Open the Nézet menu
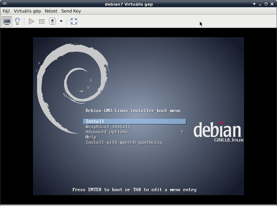Viewport: 277px width, 206px height. coord(51,11)
